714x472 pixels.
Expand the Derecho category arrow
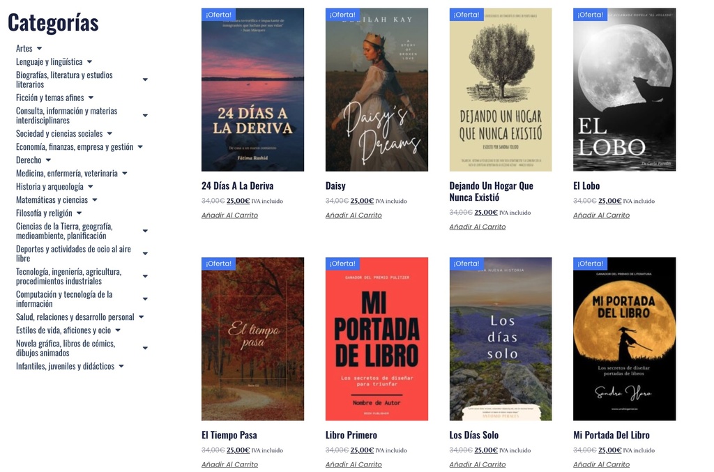pos(48,160)
